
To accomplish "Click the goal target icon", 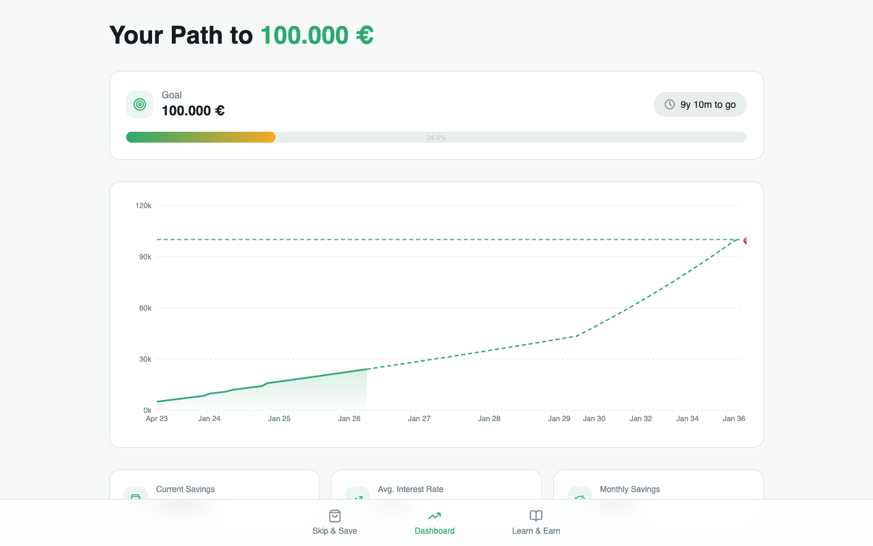I will click(x=140, y=104).
